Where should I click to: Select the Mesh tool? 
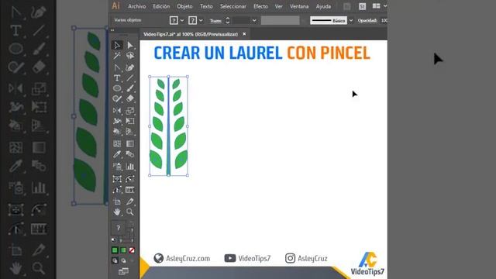[x=117, y=144]
